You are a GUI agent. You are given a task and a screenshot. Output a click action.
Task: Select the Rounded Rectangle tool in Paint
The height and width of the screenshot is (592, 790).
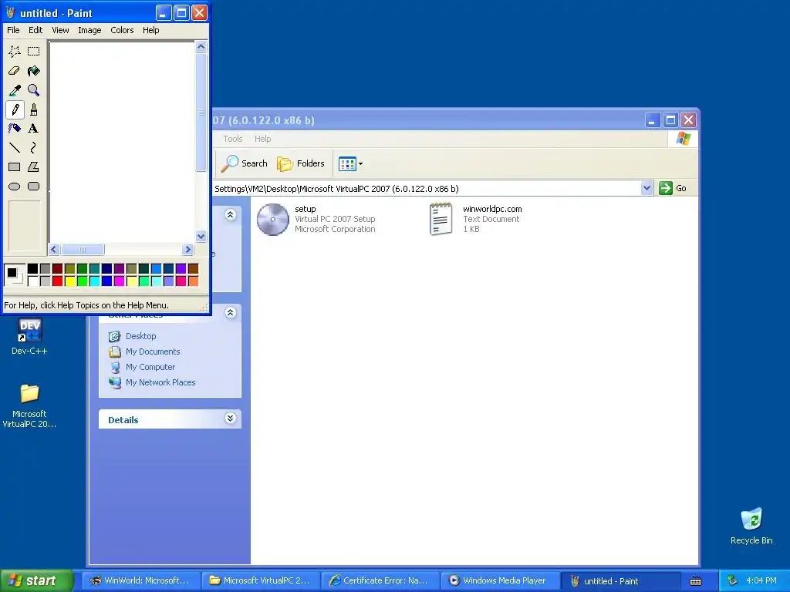34,187
